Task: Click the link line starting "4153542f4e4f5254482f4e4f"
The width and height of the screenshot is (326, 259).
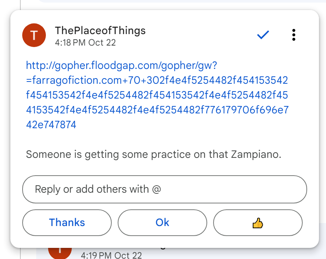Action: (x=157, y=110)
